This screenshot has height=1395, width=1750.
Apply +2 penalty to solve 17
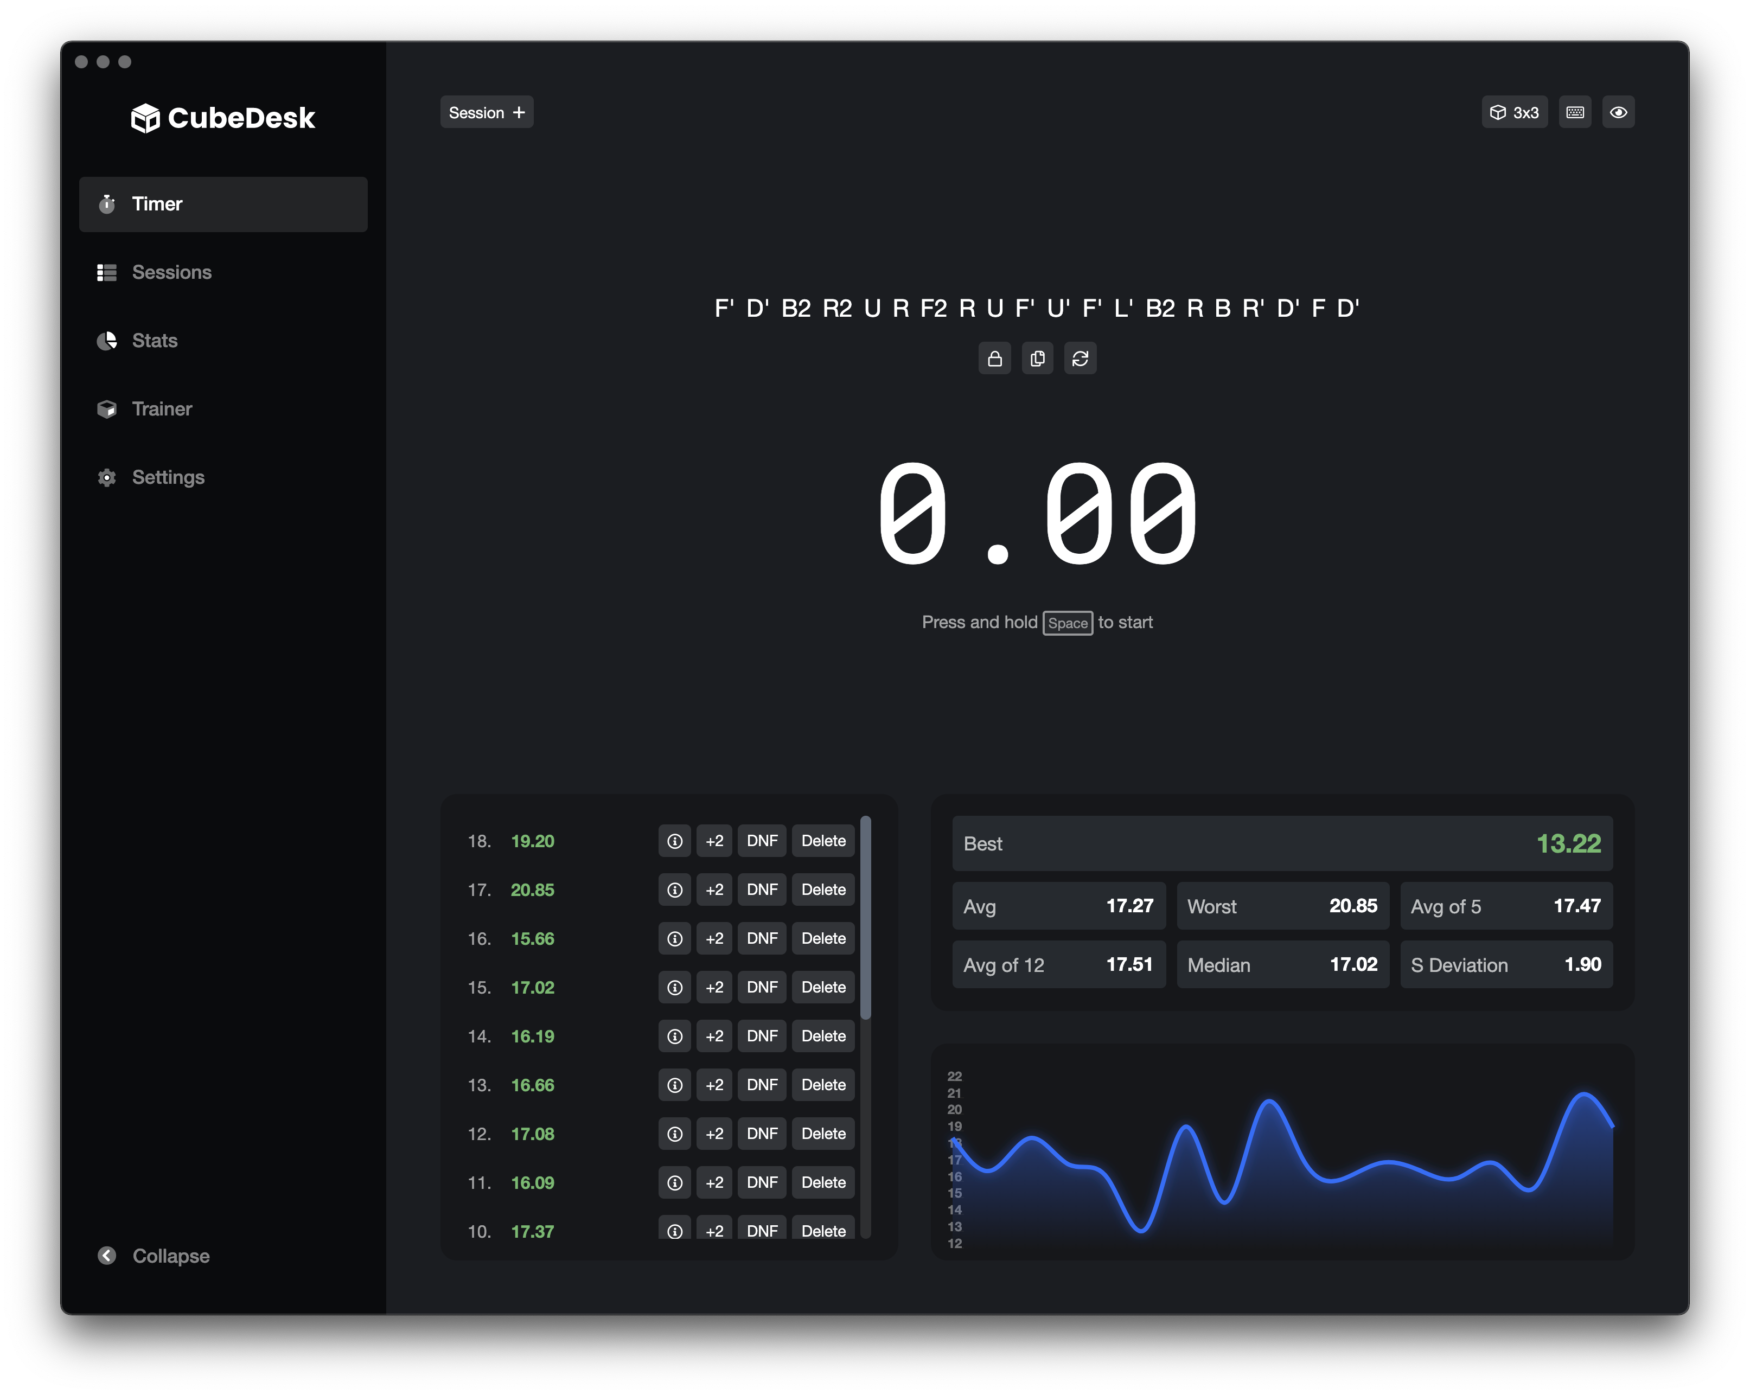(x=714, y=890)
